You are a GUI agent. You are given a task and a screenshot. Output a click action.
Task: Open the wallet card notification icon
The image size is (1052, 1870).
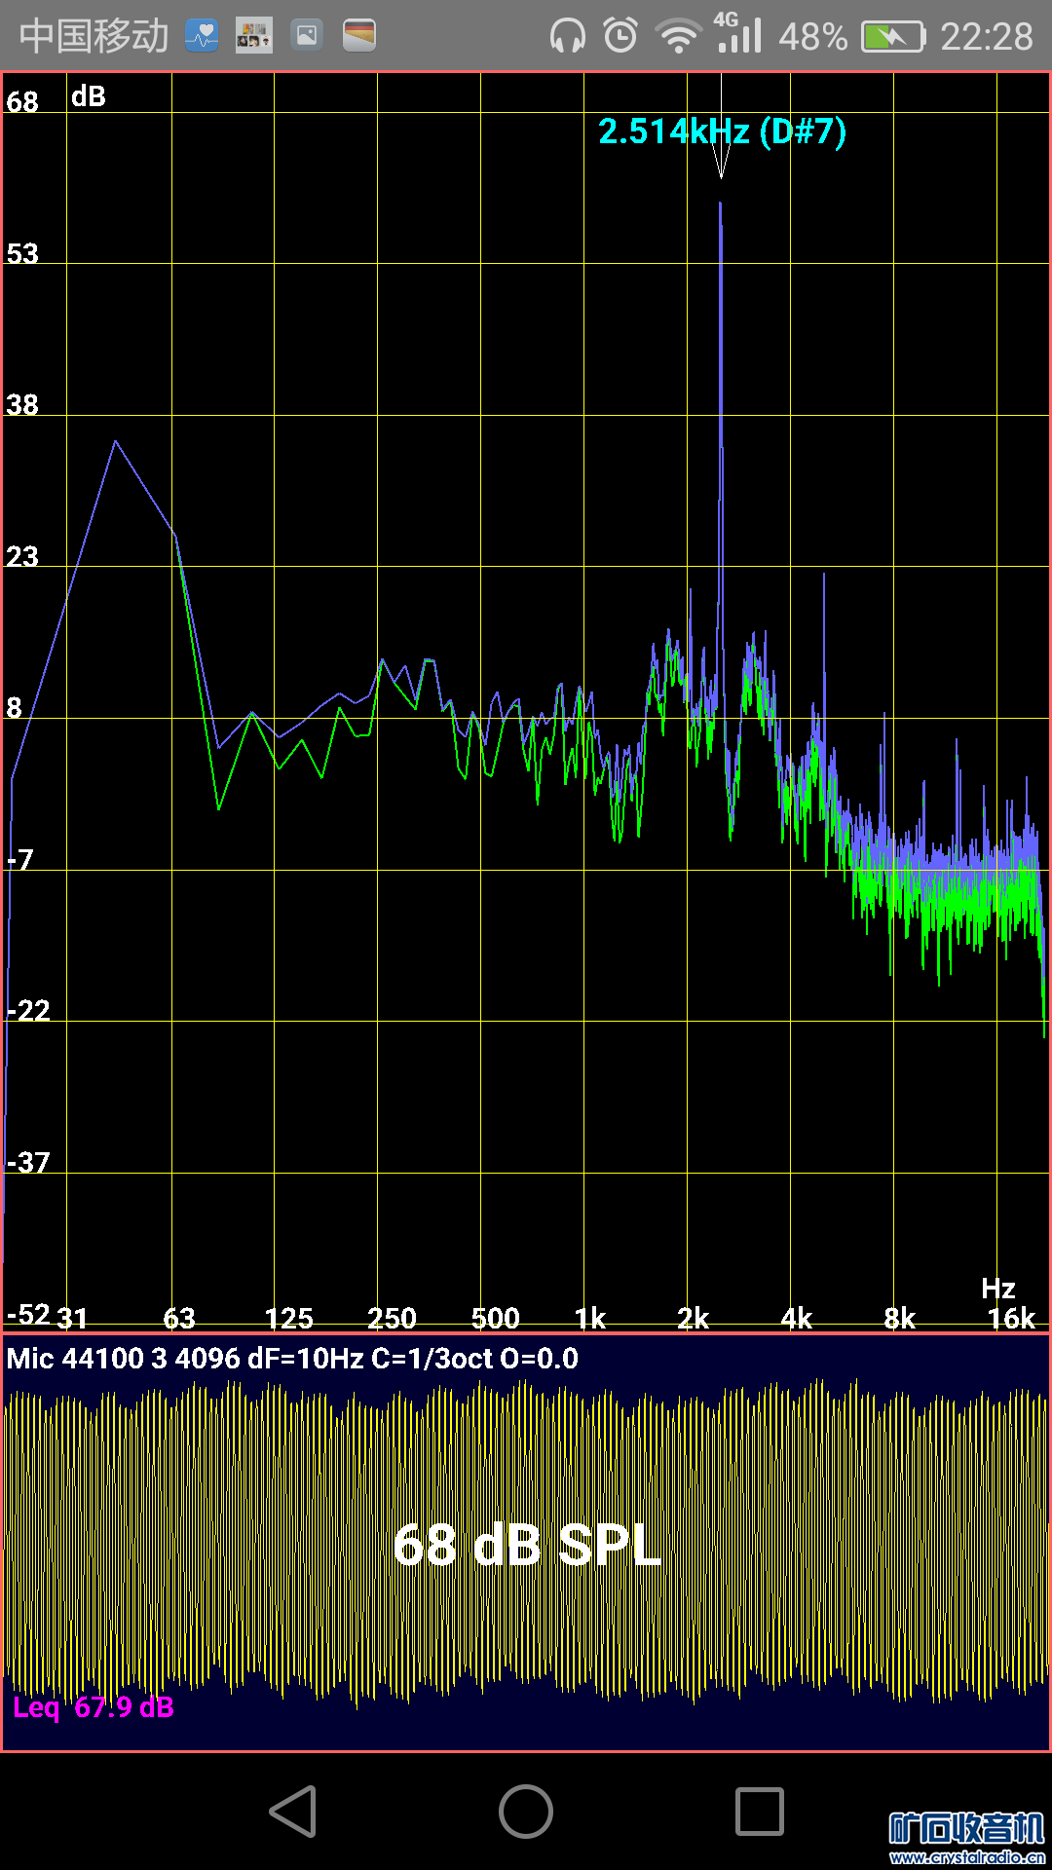pyautogui.click(x=359, y=36)
